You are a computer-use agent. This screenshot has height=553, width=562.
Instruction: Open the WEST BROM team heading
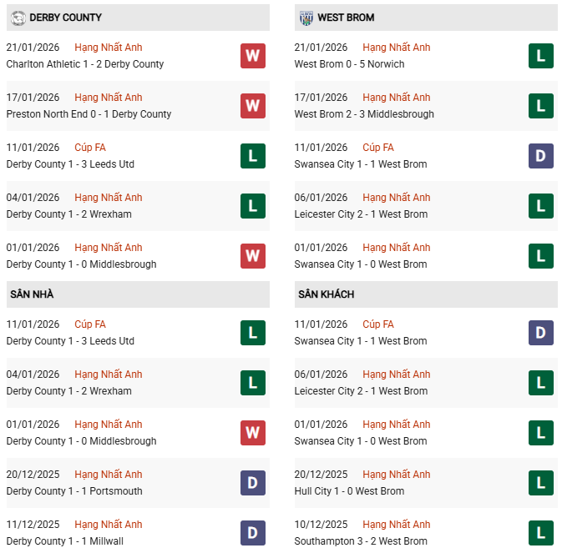(x=346, y=18)
